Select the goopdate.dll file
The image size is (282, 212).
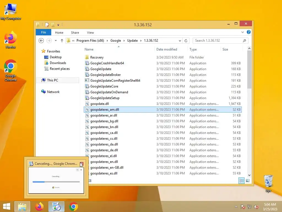[x=163, y=104]
